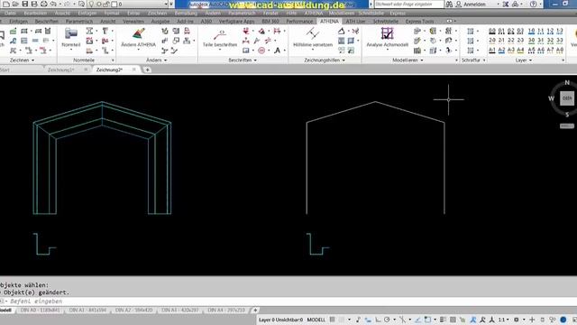
Task: Open the annotation scale 1:1 dropdown
Action: tap(503, 320)
